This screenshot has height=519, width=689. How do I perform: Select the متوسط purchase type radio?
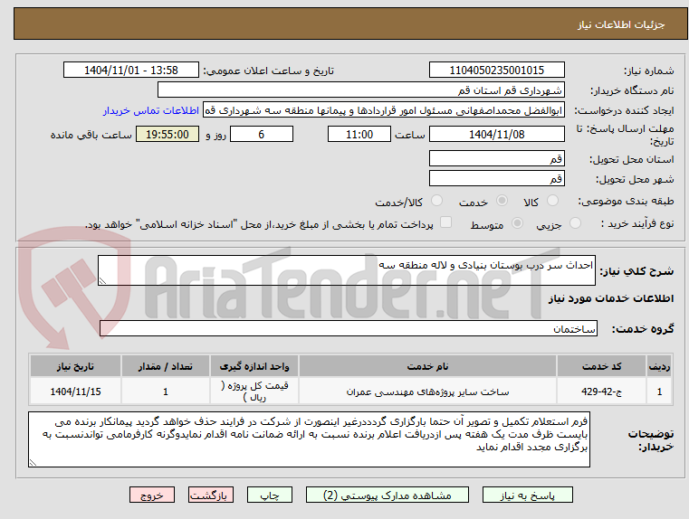point(518,222)
